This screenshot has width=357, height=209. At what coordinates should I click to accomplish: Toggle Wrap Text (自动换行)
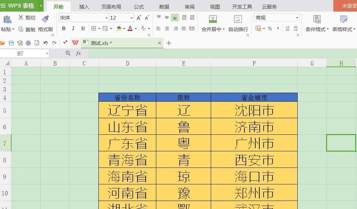point(238,23)
